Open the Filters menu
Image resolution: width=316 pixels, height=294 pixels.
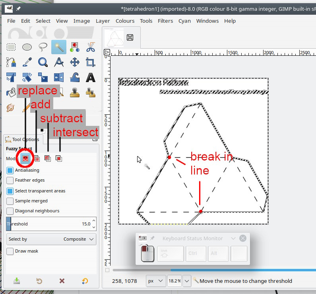(165, 21)
